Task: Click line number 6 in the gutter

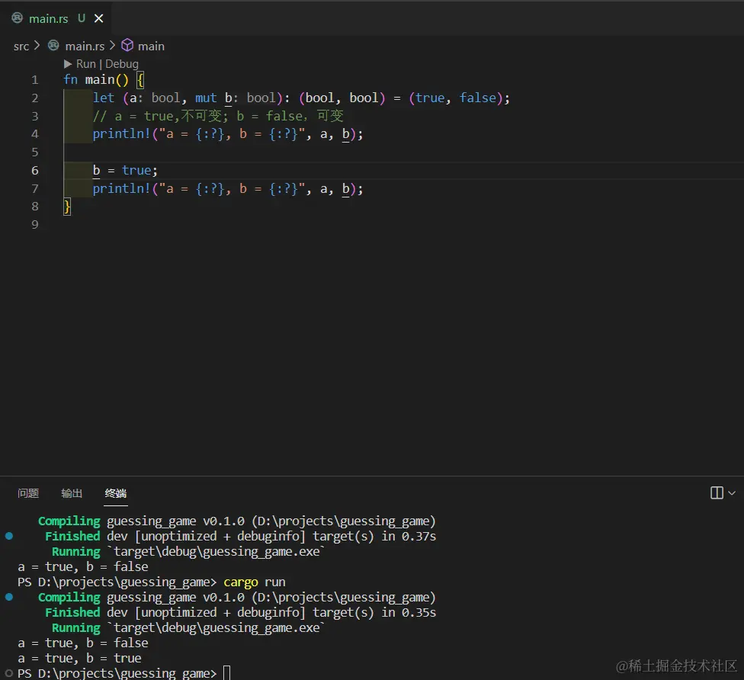Action: pos(34,170)
